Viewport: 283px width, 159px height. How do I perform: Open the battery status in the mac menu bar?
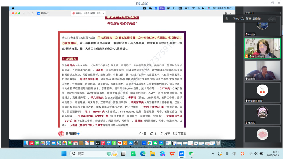click(187, 8)
